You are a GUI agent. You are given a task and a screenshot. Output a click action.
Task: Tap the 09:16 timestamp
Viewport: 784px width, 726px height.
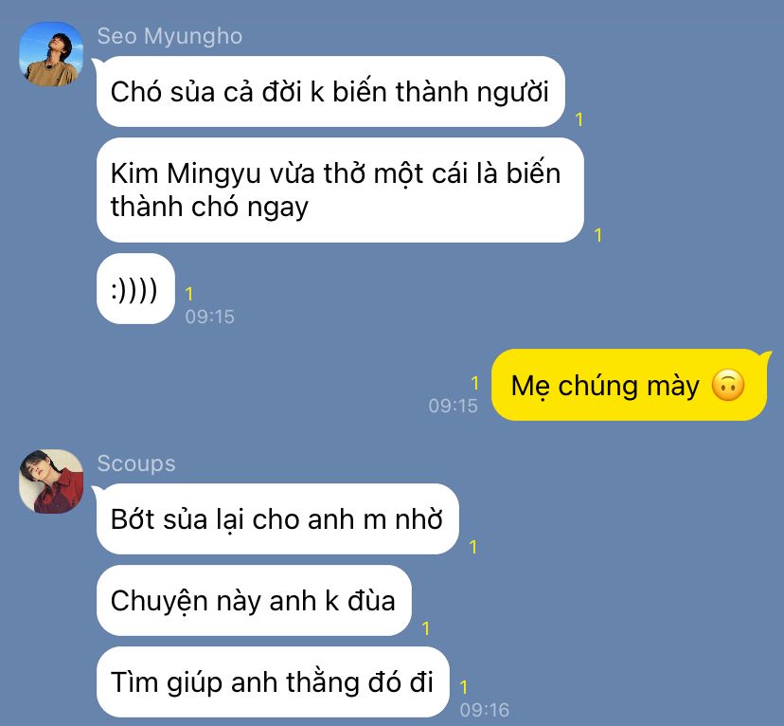(x=485, y=710)
